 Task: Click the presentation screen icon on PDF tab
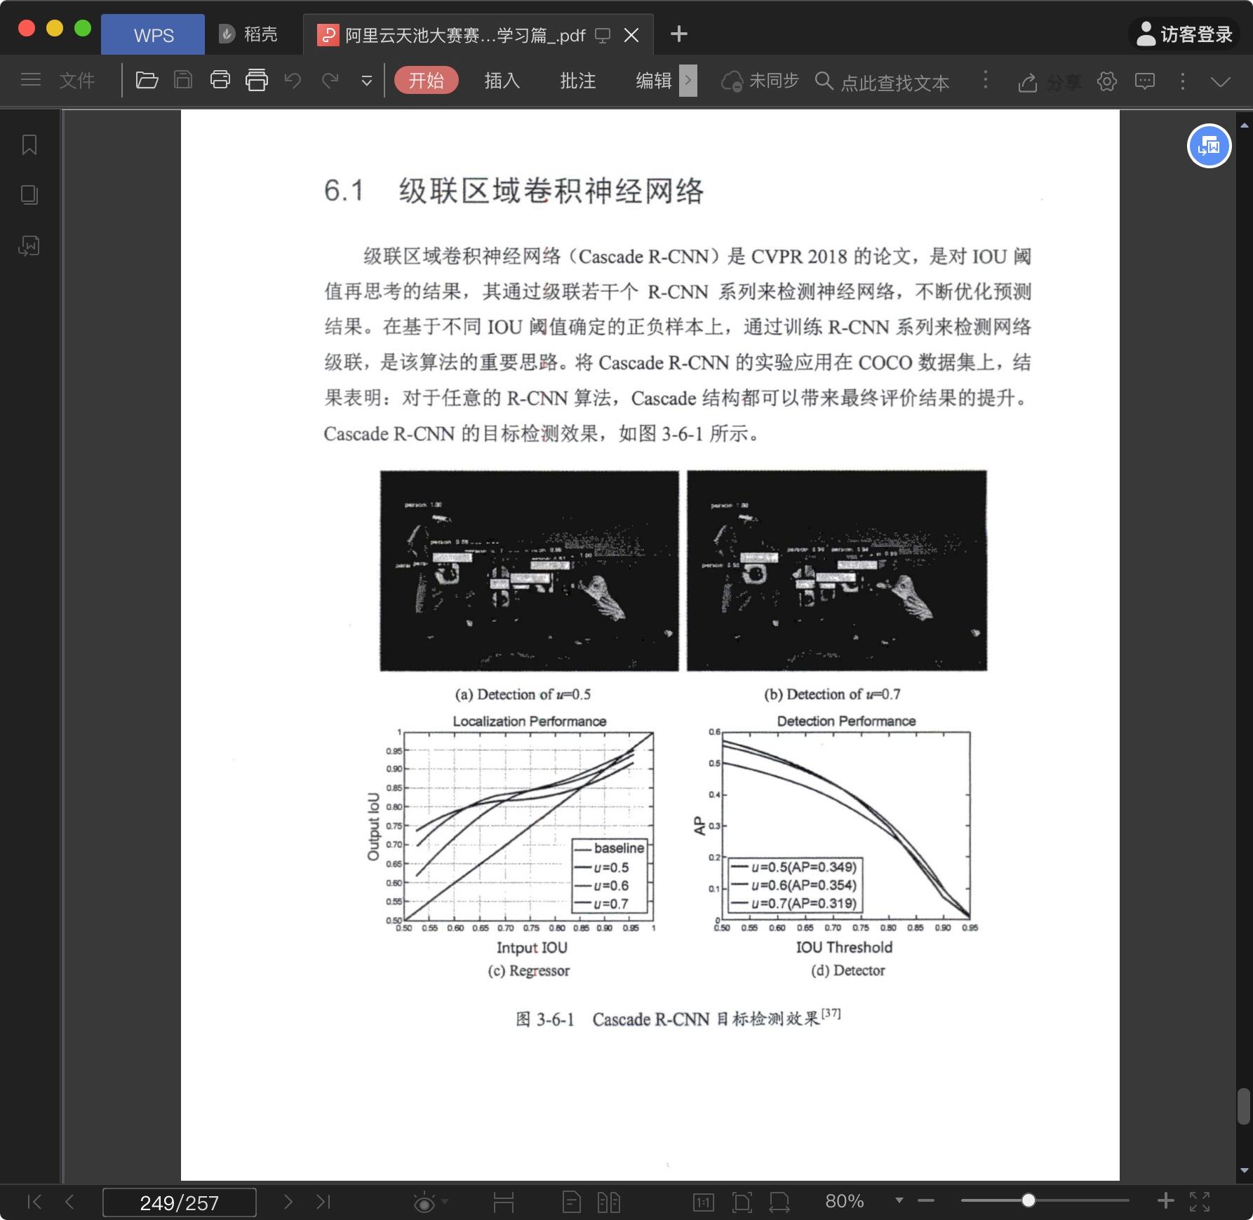coord(603,35)
